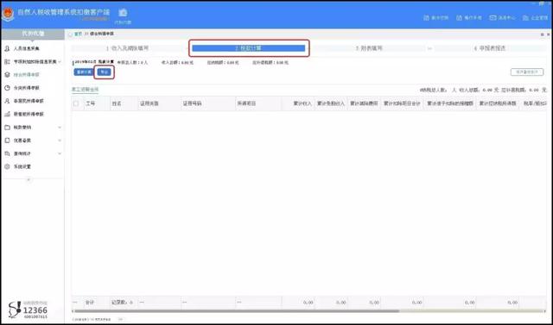Expand the 税款缴纳 submenu arrow
Image resolution: width=553 pixels, height=325 pixels.
(60, 128)
